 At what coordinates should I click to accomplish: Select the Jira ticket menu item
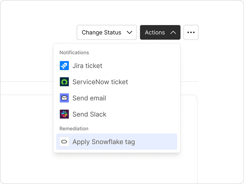[x=88, y=66]
